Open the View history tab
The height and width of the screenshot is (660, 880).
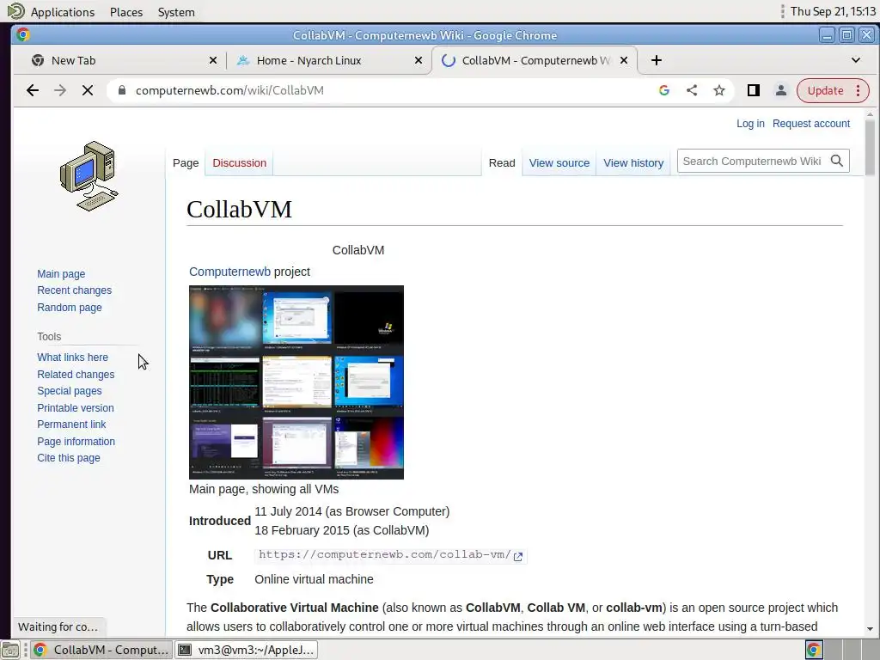633,162
